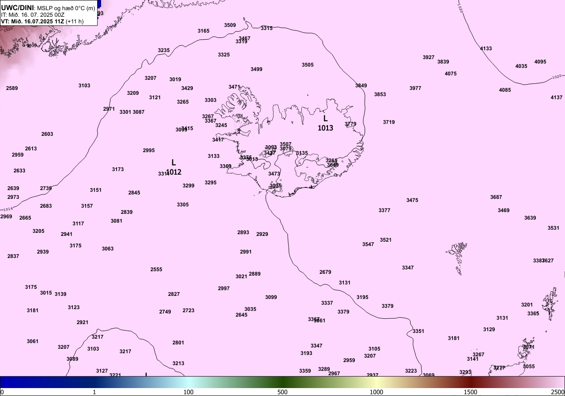Click the color scale label 2500
Viewport: 565px width, 396px height.
pyautogui.click(x=558, y=392)
